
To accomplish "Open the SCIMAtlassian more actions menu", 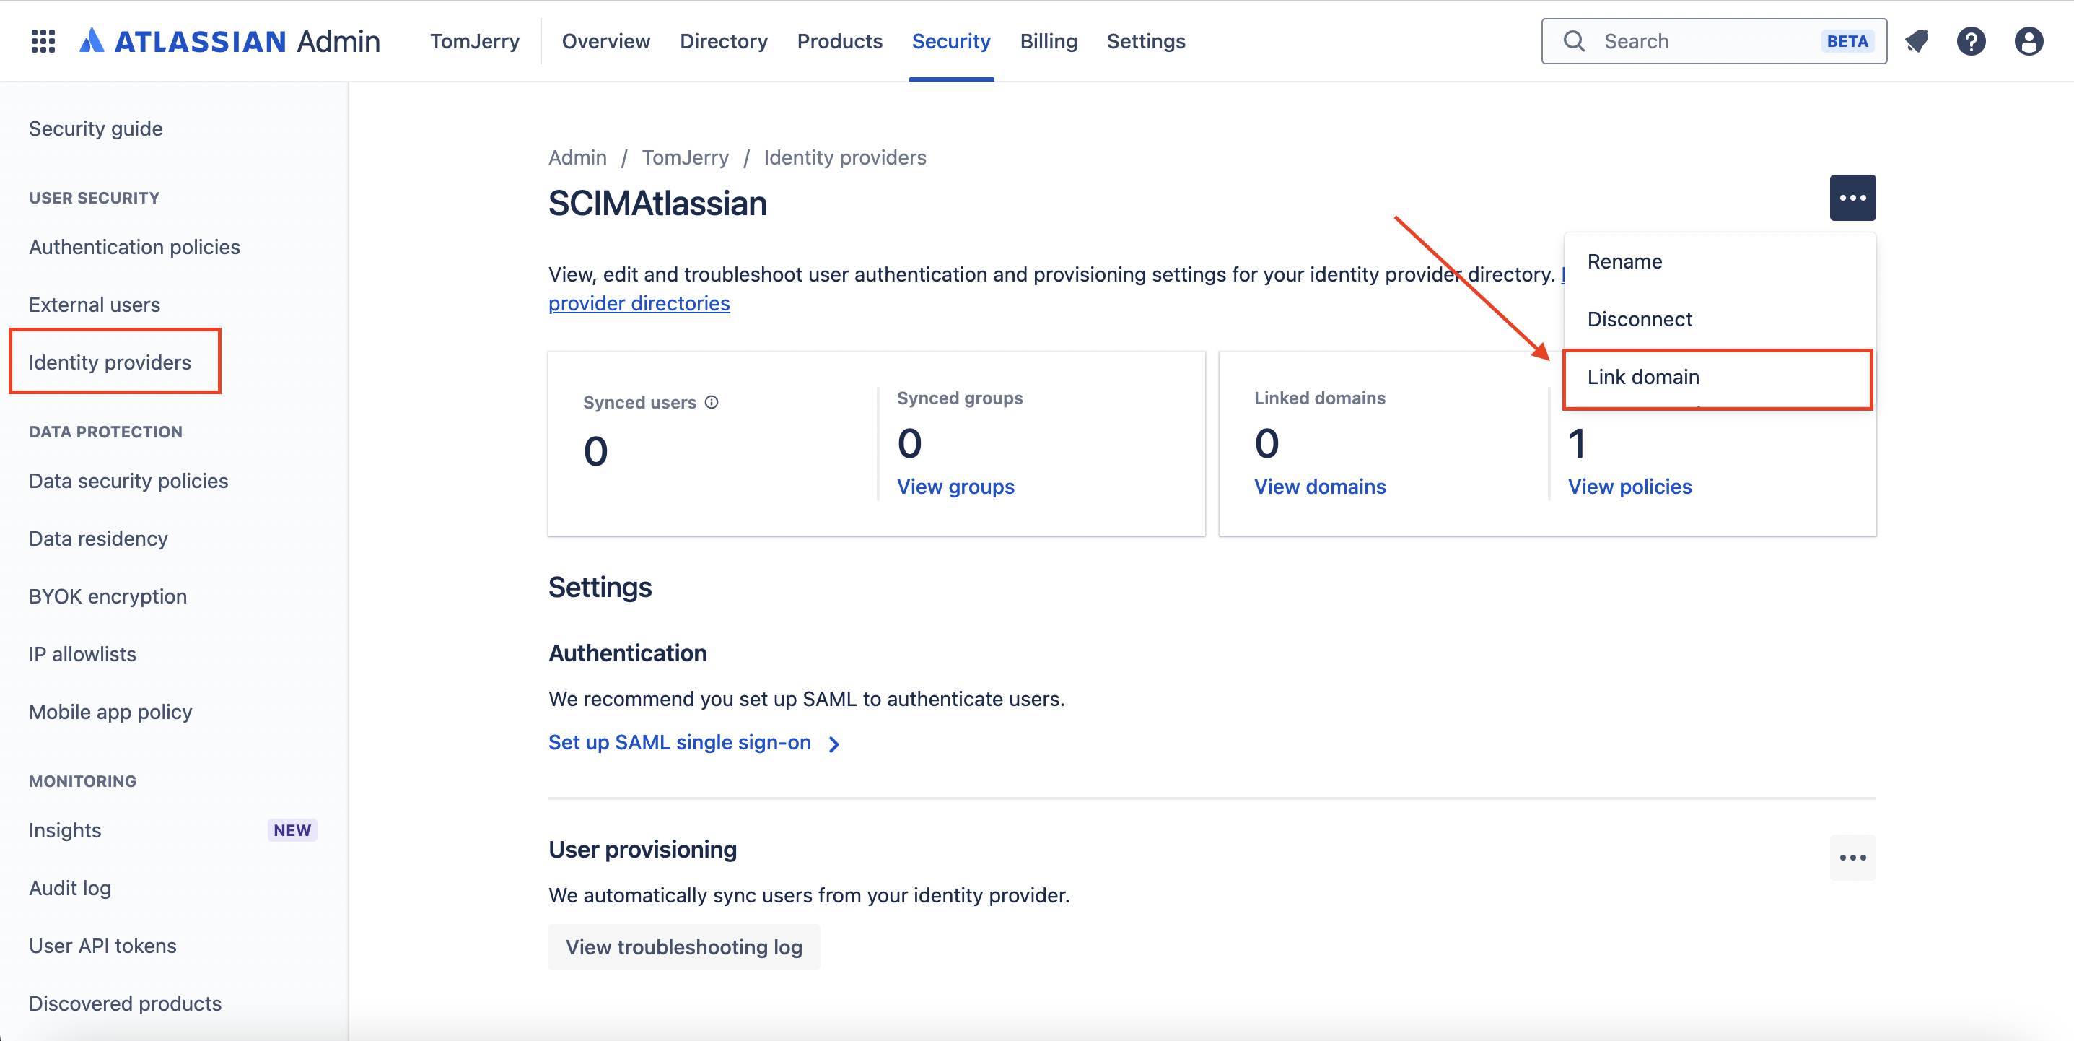I will (x=1852, y=197).
